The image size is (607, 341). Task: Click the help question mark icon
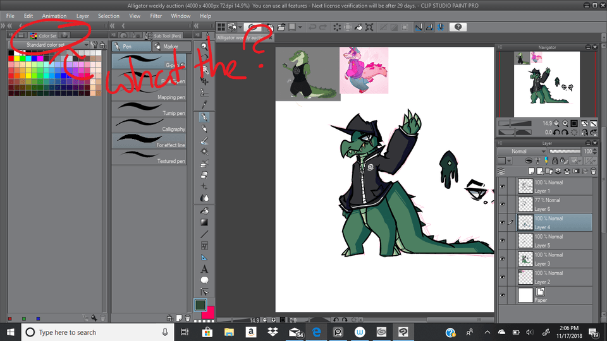[x=458, y=27]
